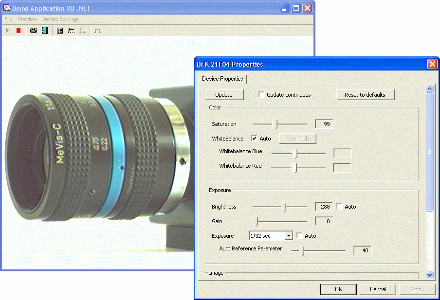
Task: Uncheck WhiteBalance Auto checkbox
Action: click(254, 139)
